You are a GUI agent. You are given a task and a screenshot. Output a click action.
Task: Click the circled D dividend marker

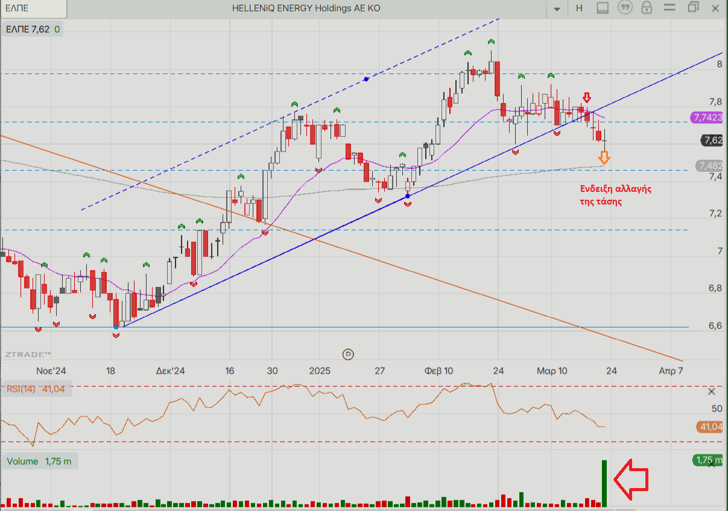pyautogui.click(x=348, y=354)
